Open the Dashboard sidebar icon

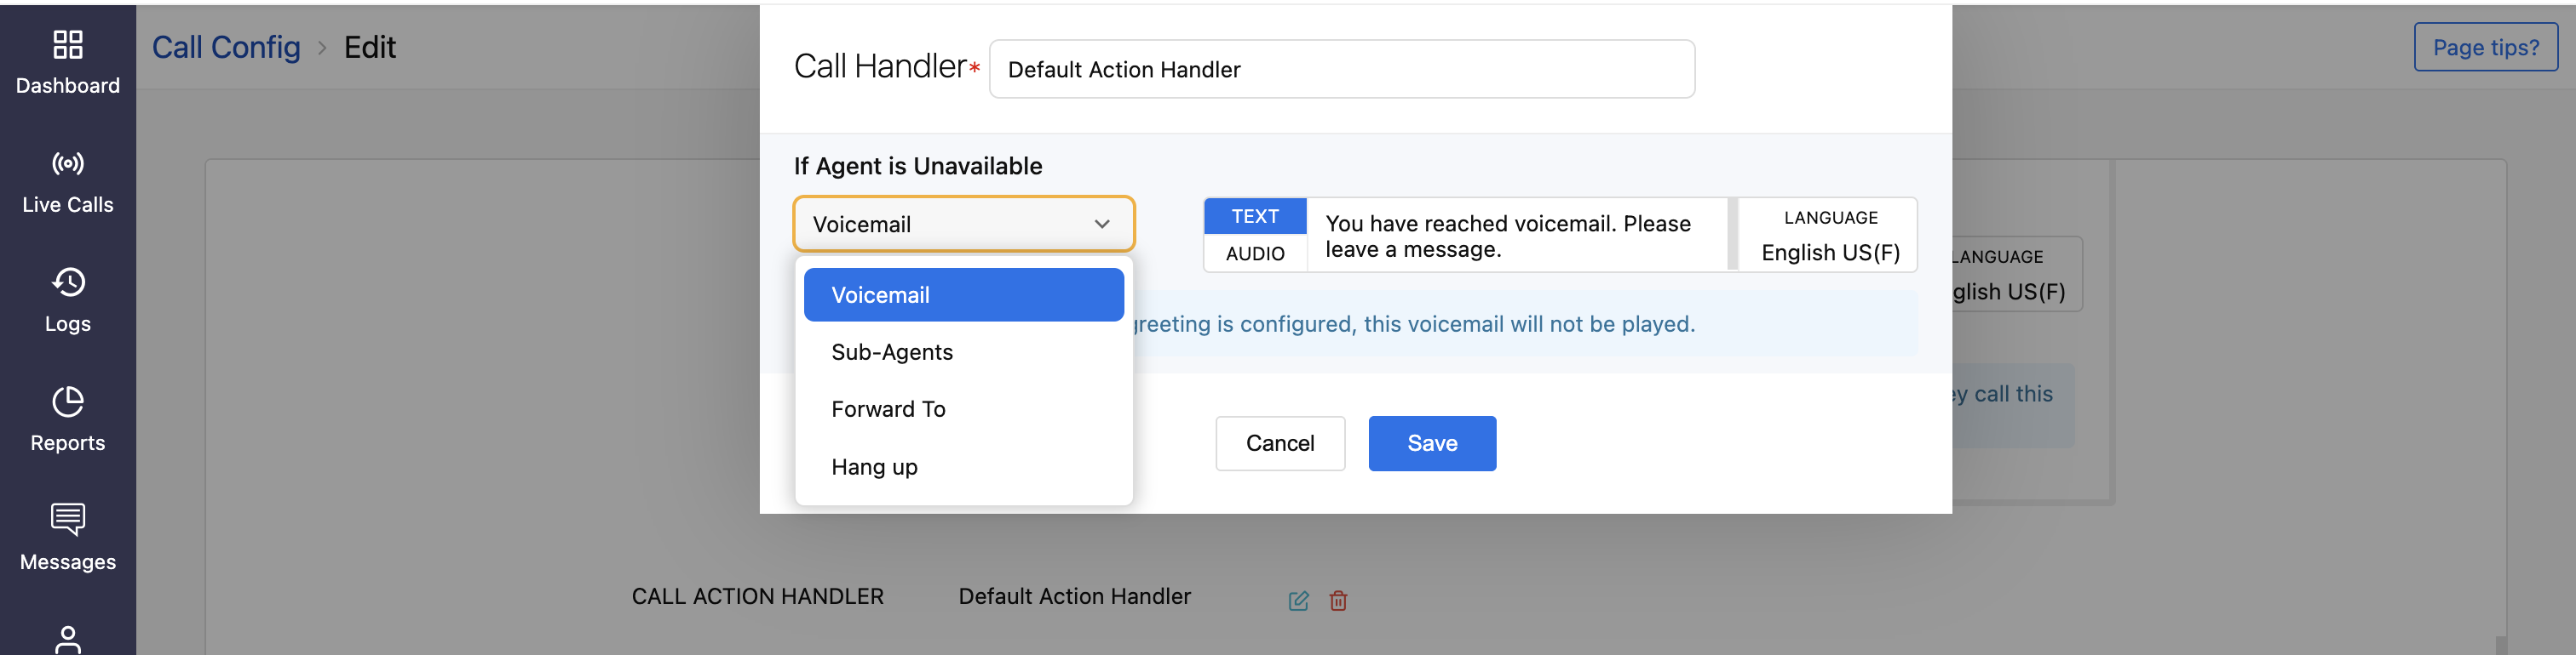pos(67,45)
